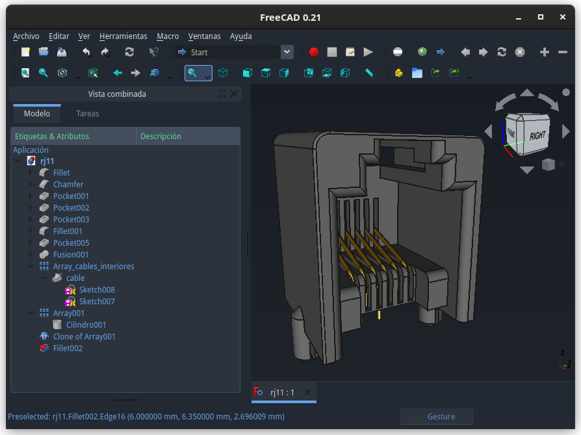Close the rj11 : 1 document tab
The image size is (581, 435).
pyautogui.click(x=307, y=392)
